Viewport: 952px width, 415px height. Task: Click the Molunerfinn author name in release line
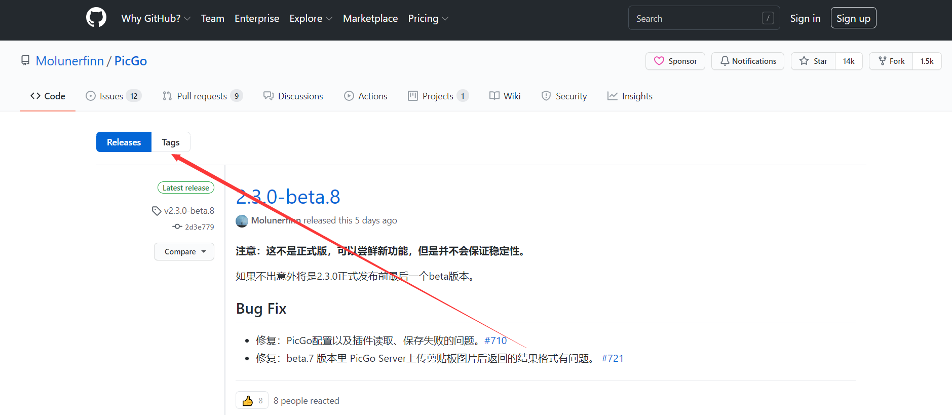click(x=276, y=220)
